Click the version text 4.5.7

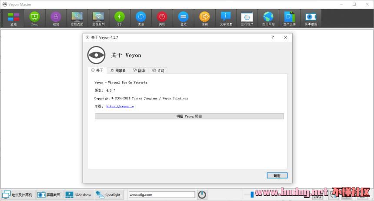110,90
